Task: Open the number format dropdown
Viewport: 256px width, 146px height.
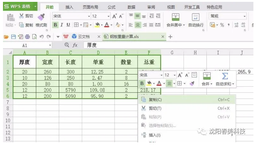Action: point(245,16)
